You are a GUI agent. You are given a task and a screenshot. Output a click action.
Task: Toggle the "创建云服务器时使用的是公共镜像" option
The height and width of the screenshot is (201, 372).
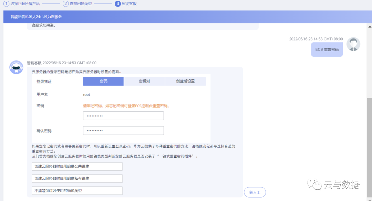[x=77, y=166]
